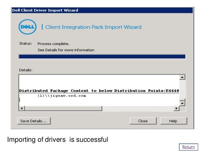Click the 'Importing of drivers is successful' caption

[58, 140]
